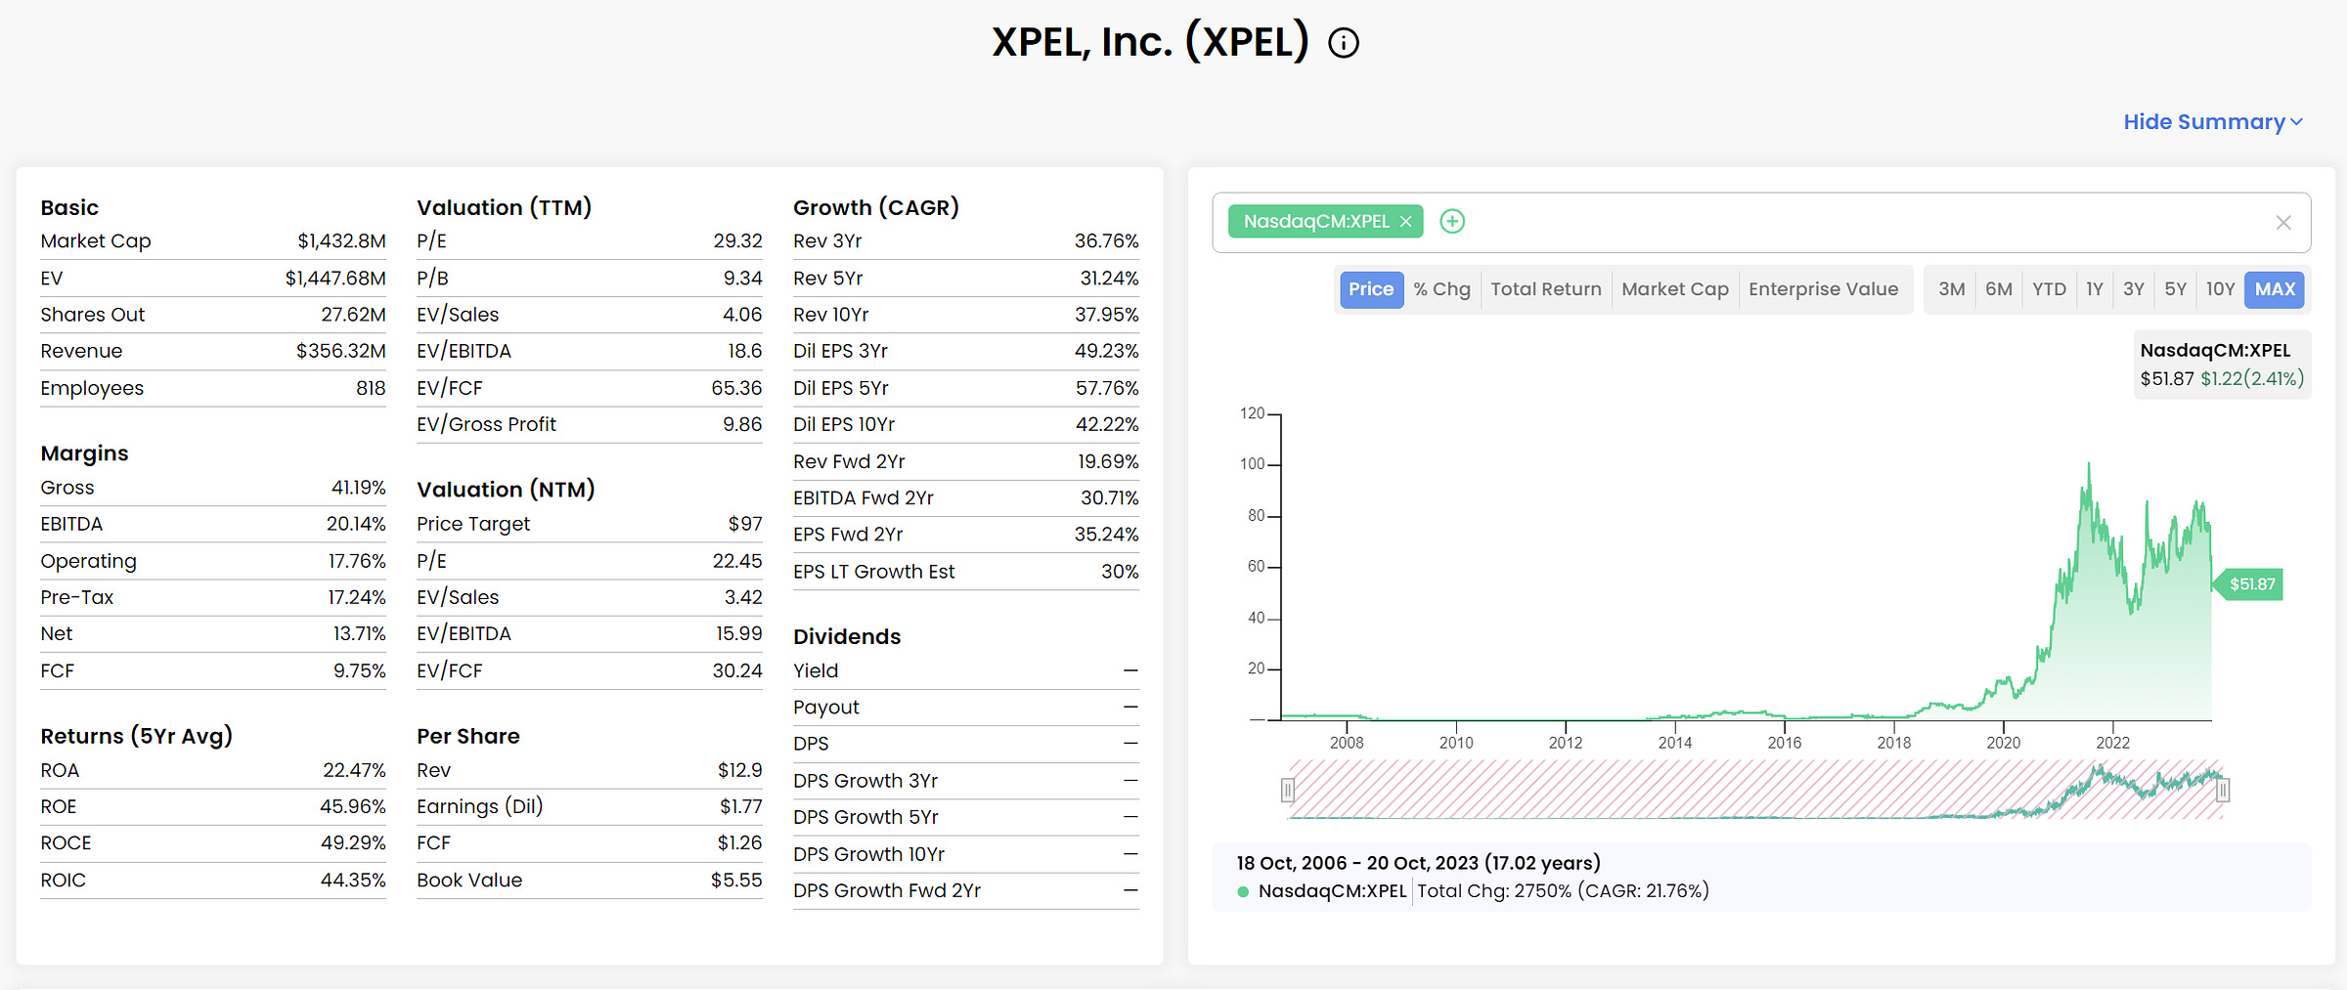The image size is (2347, 990).
Task: Clear the ticker search box
Action: 2283,223
